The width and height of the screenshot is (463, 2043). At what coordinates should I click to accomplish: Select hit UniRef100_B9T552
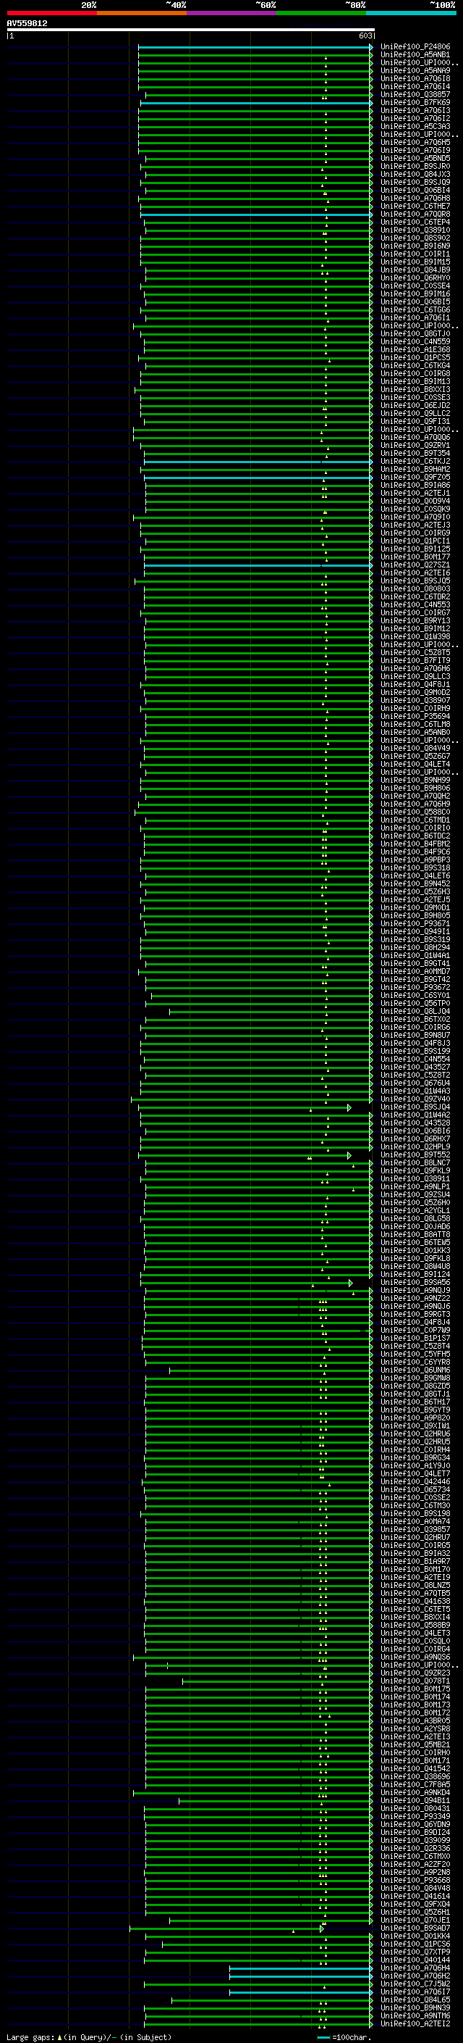coord(415,1154)
